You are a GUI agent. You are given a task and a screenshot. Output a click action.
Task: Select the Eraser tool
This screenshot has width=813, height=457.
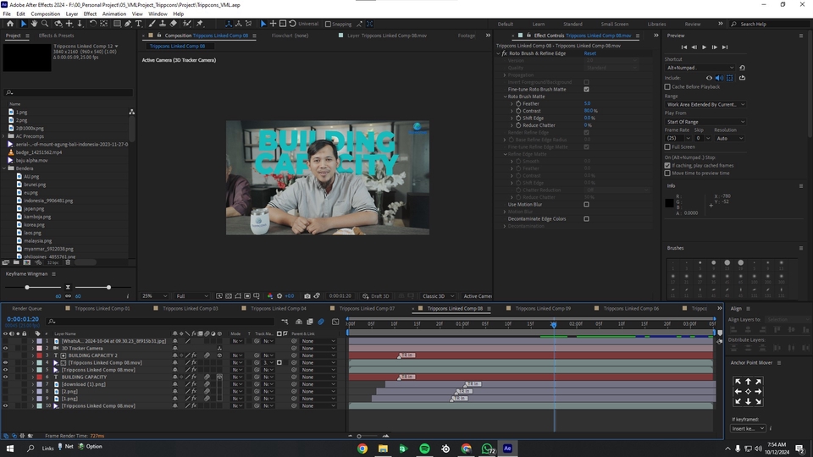(x=173, y=24)
